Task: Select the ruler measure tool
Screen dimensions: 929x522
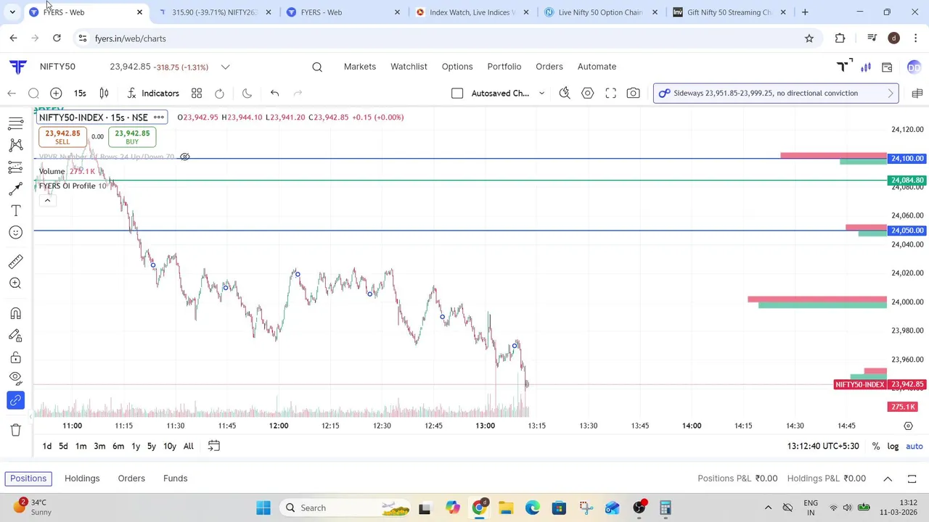Action: pyautogui.click(x=15, y=262)
